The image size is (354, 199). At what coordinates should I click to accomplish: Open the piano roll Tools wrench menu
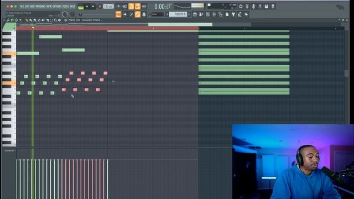8,20
